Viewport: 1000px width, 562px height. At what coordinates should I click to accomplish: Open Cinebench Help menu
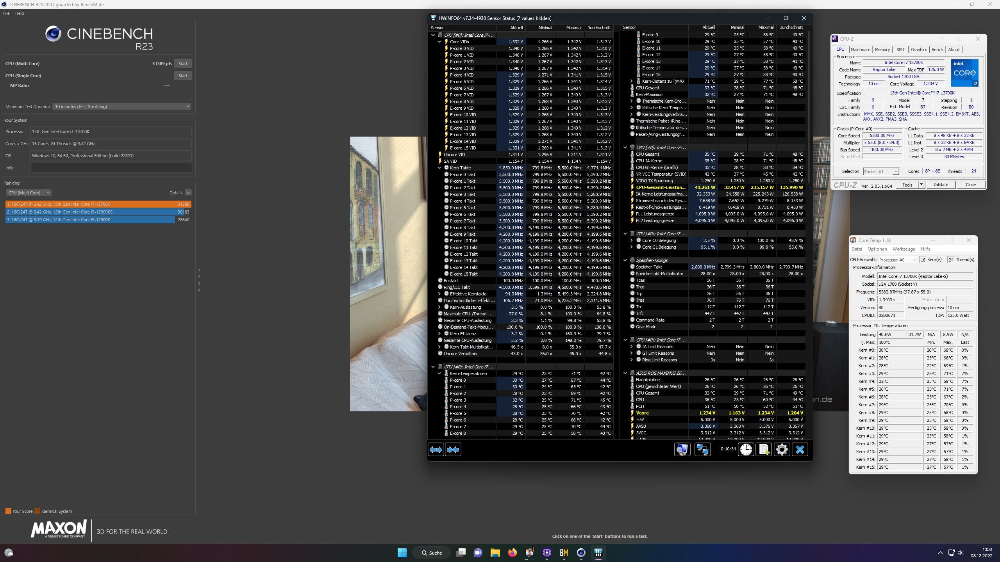tap(20, 13)
